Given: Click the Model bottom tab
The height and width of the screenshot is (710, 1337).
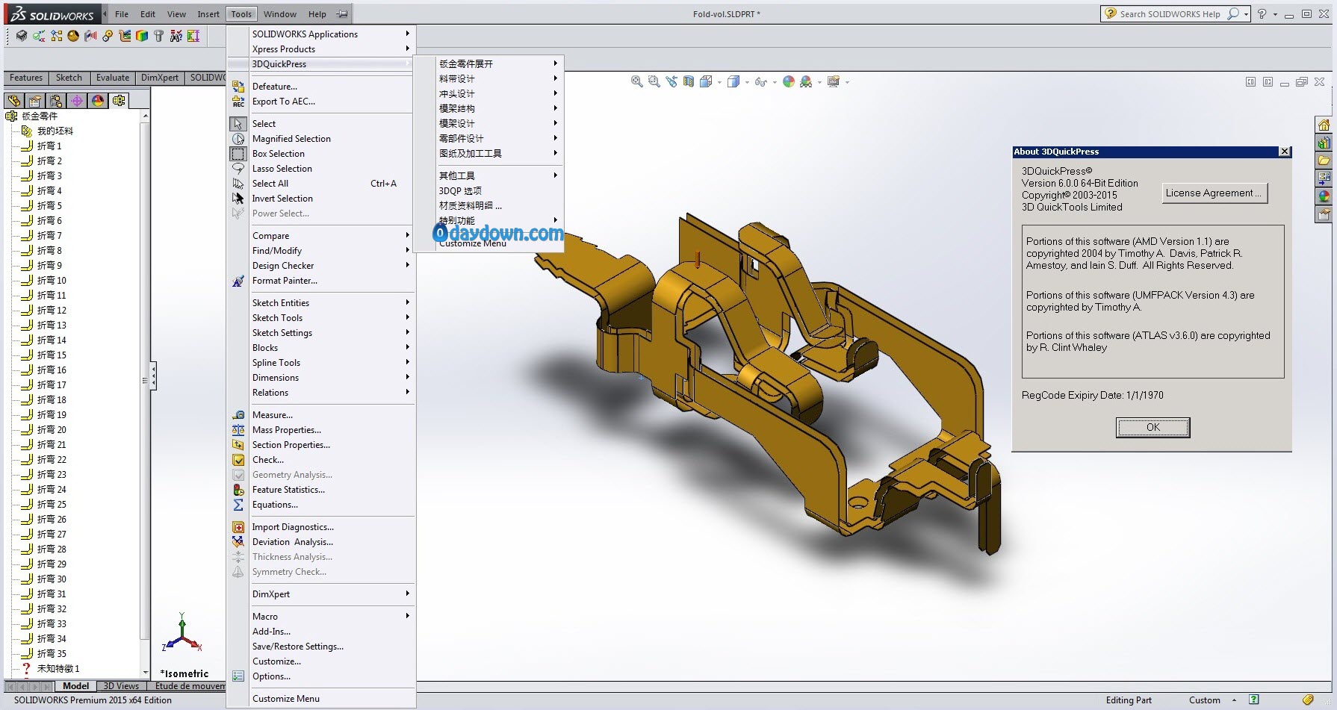Looking at the screenshot, I should click(75, 686).
